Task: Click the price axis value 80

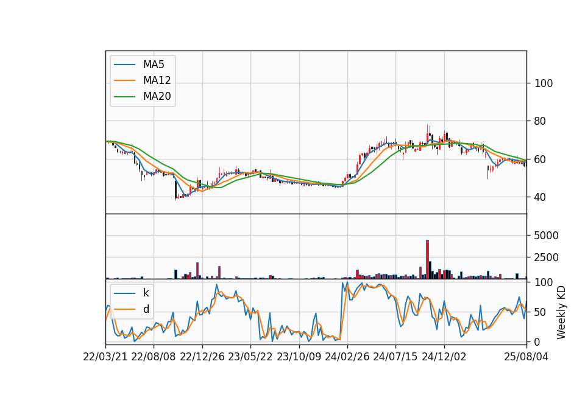Action: tap(540, 121)
